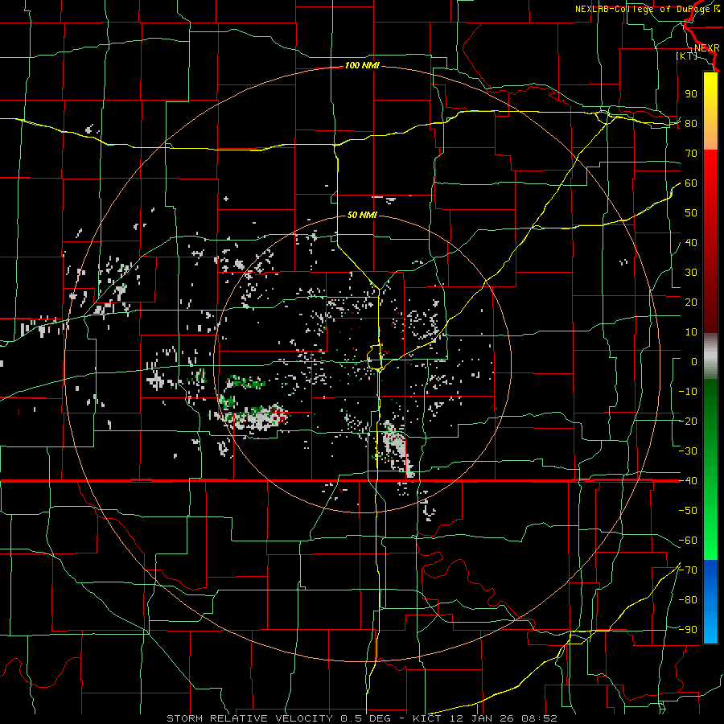Click the -50 value on the velocity scale

coord(688,511)
